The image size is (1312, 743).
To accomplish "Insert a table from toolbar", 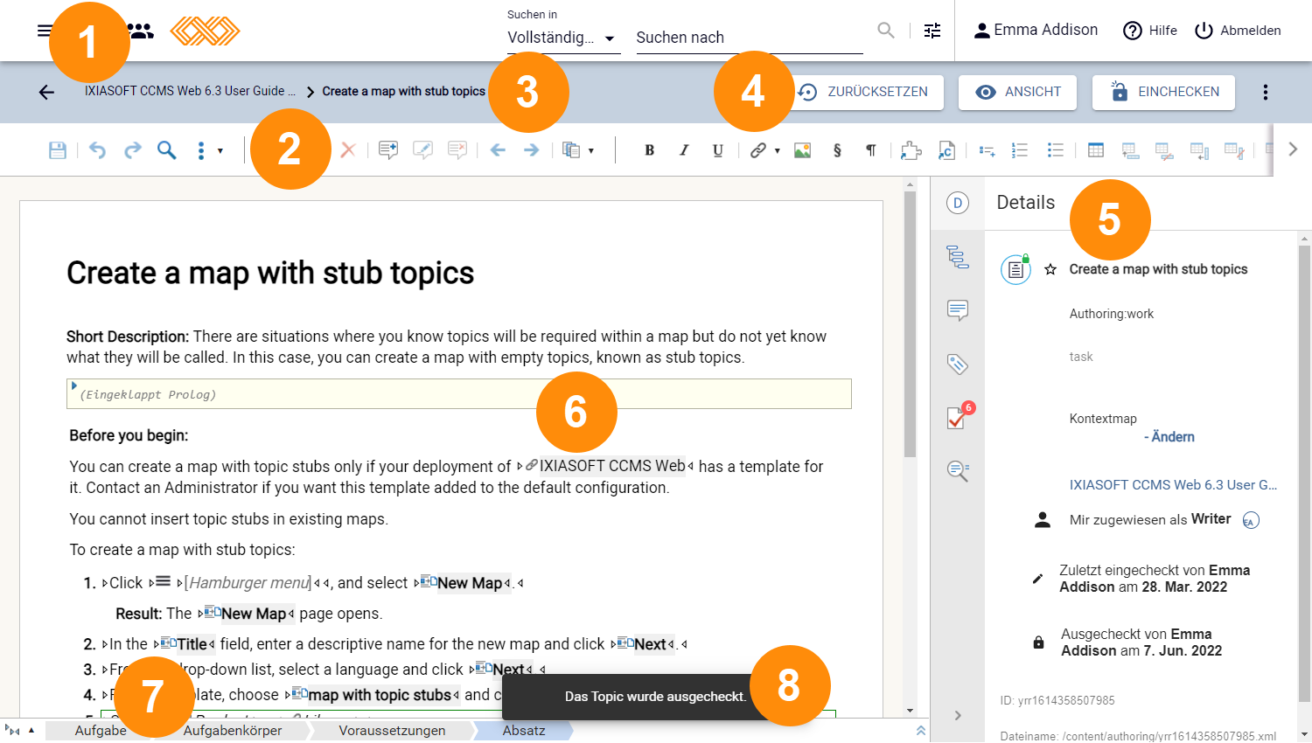I will point(1096,150).
